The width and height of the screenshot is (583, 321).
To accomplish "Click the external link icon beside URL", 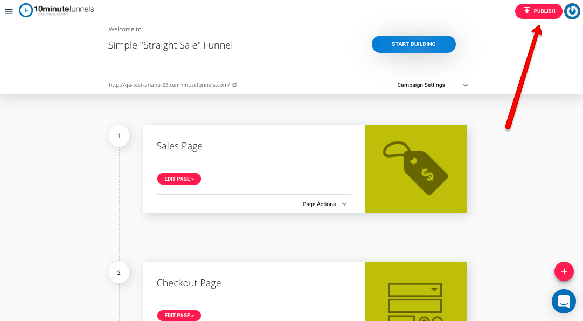I will (234, 85).
